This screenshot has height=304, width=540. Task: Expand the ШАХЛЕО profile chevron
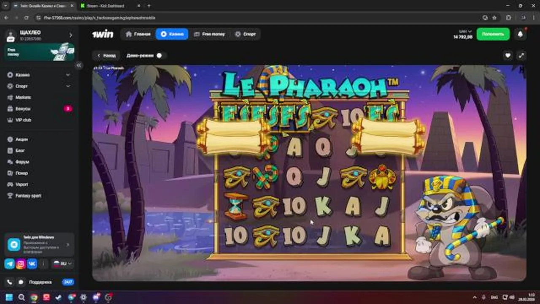[x=70, y=35]
